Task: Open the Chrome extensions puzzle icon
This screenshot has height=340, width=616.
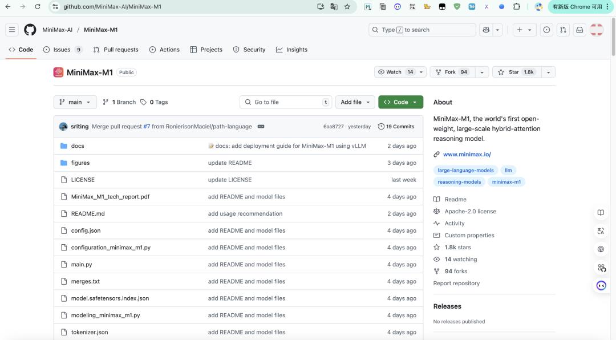Action: pos(517,7)
